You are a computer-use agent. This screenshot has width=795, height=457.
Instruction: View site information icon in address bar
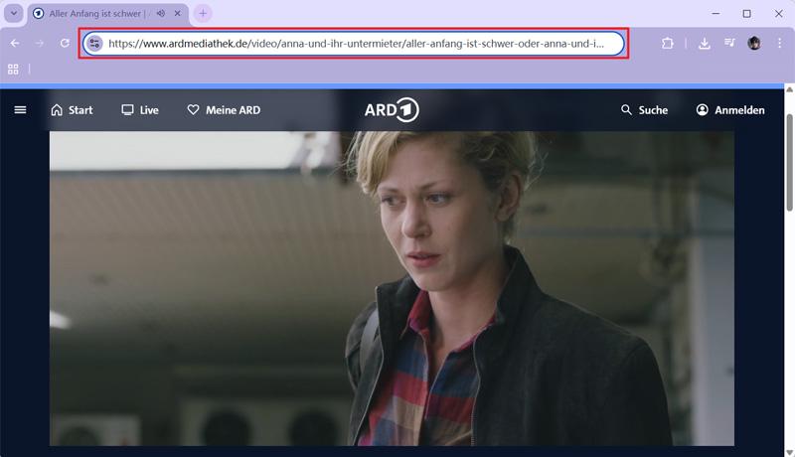point(94,44)
